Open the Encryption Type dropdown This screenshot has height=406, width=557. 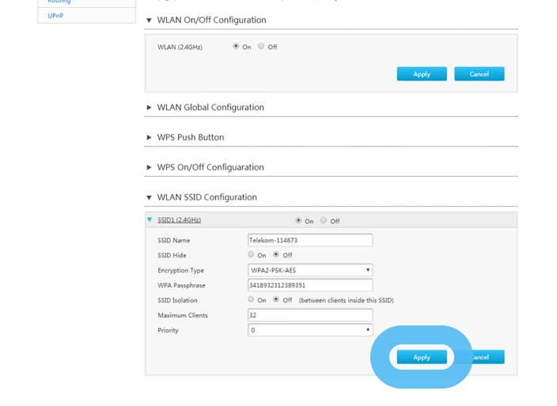click(x=309, y=270)
